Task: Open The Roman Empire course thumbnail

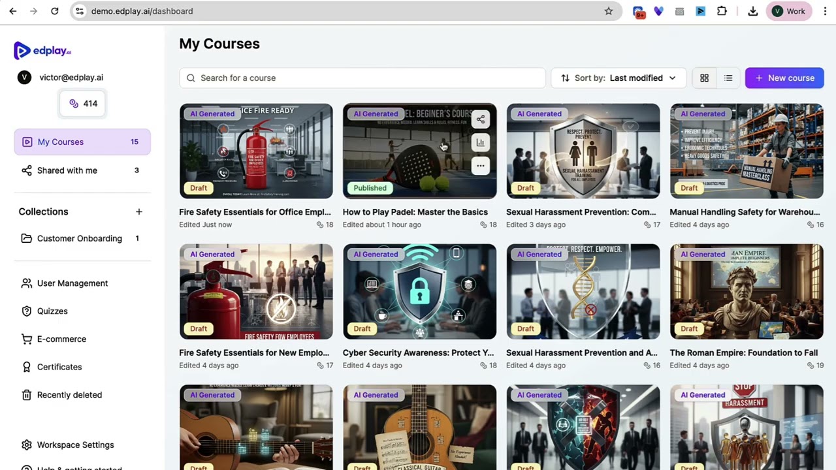Action: click(747, 292)
